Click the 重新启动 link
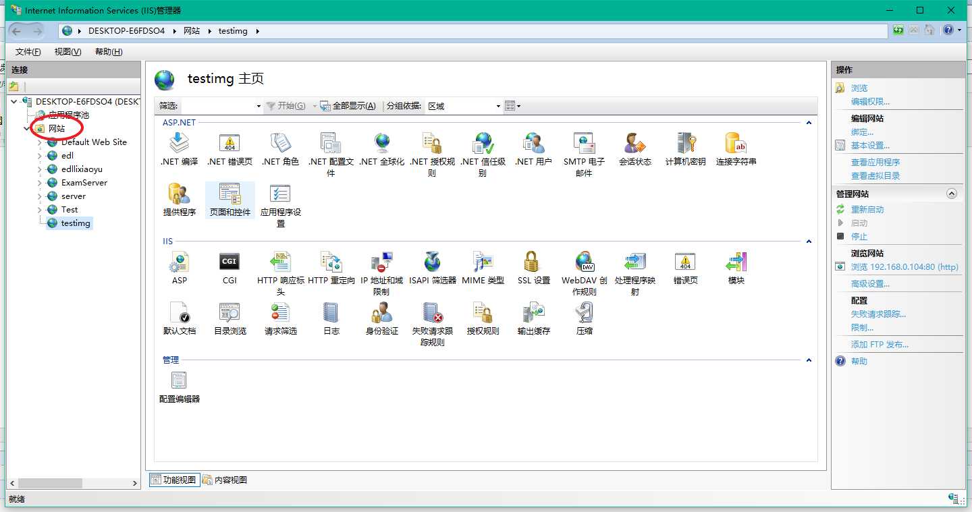 [x=867, y=210]
